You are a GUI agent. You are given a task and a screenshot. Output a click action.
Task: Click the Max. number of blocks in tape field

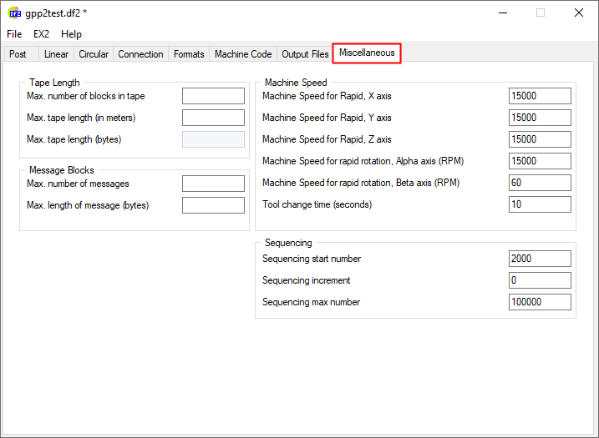point(213,96)
